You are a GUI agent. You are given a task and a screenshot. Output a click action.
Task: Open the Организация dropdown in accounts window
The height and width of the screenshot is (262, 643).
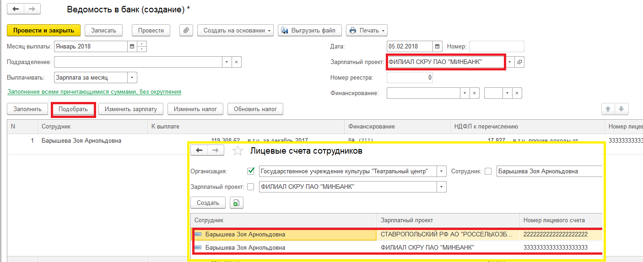coord(442,171)
